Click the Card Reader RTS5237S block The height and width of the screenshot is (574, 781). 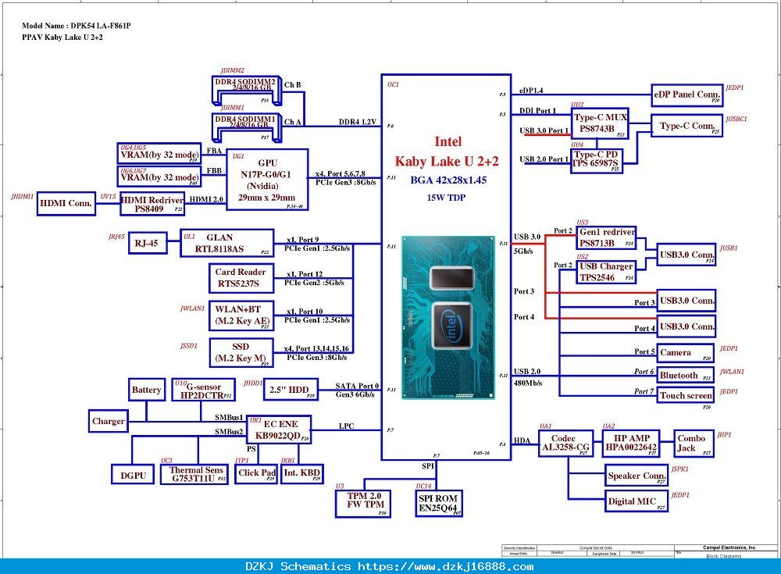241,278
